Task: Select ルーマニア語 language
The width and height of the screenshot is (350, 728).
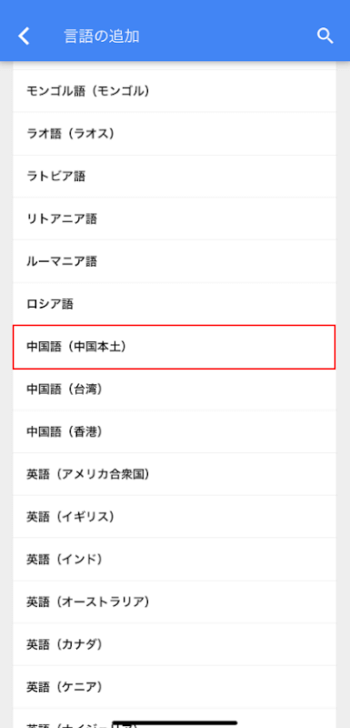Action: tap(175, 261)
